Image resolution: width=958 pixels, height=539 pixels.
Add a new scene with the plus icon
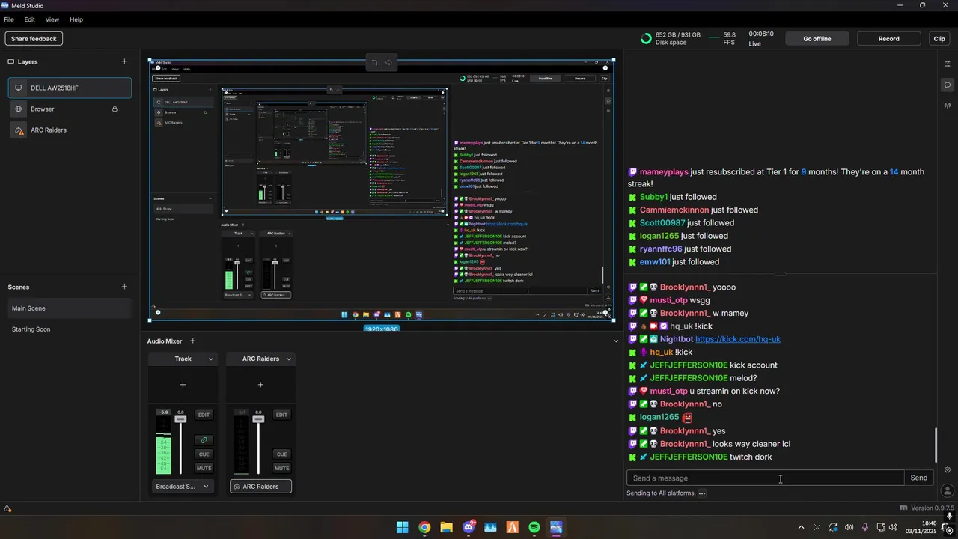click(x=124, y=287)
